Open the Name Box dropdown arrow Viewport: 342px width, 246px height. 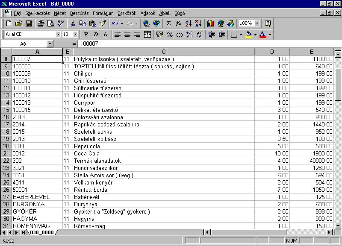point(50,44)
